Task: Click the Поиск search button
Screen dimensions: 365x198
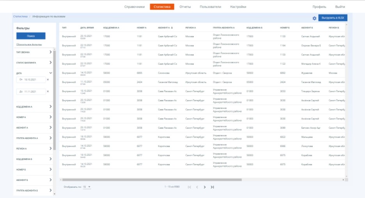Action: (31, 36)
